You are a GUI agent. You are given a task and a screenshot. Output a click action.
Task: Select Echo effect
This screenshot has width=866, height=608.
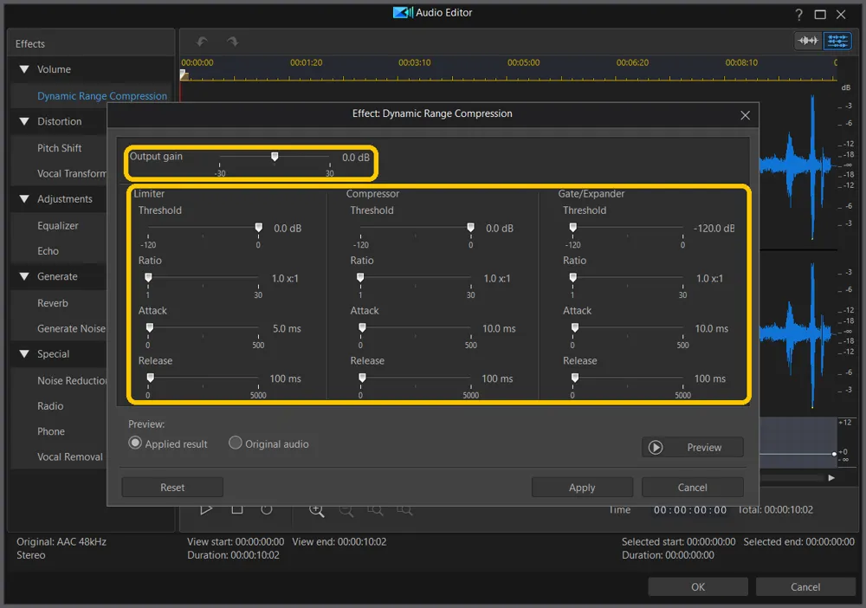tap(48, 250)
